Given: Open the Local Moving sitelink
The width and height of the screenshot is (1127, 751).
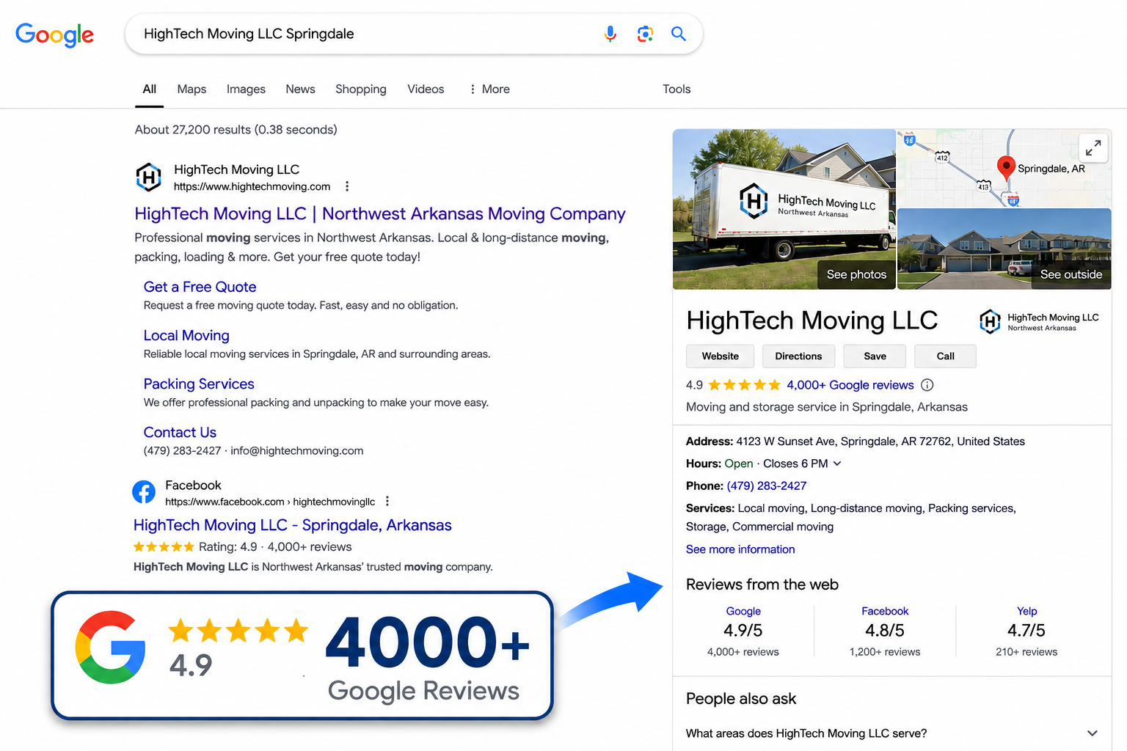Looking at the screenshot, I should tap(186, 335).
